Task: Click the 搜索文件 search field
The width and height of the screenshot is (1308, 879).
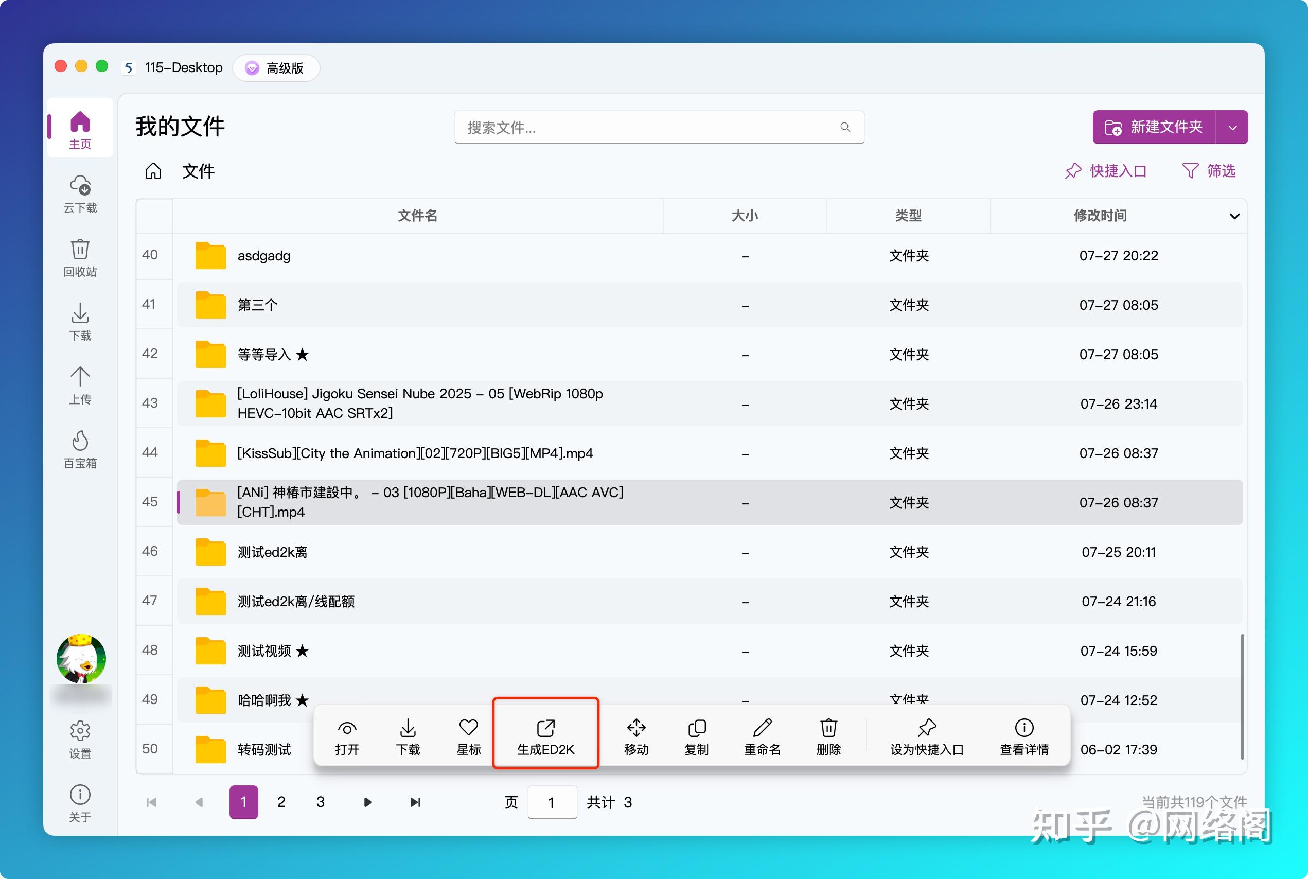Action: 659,127
